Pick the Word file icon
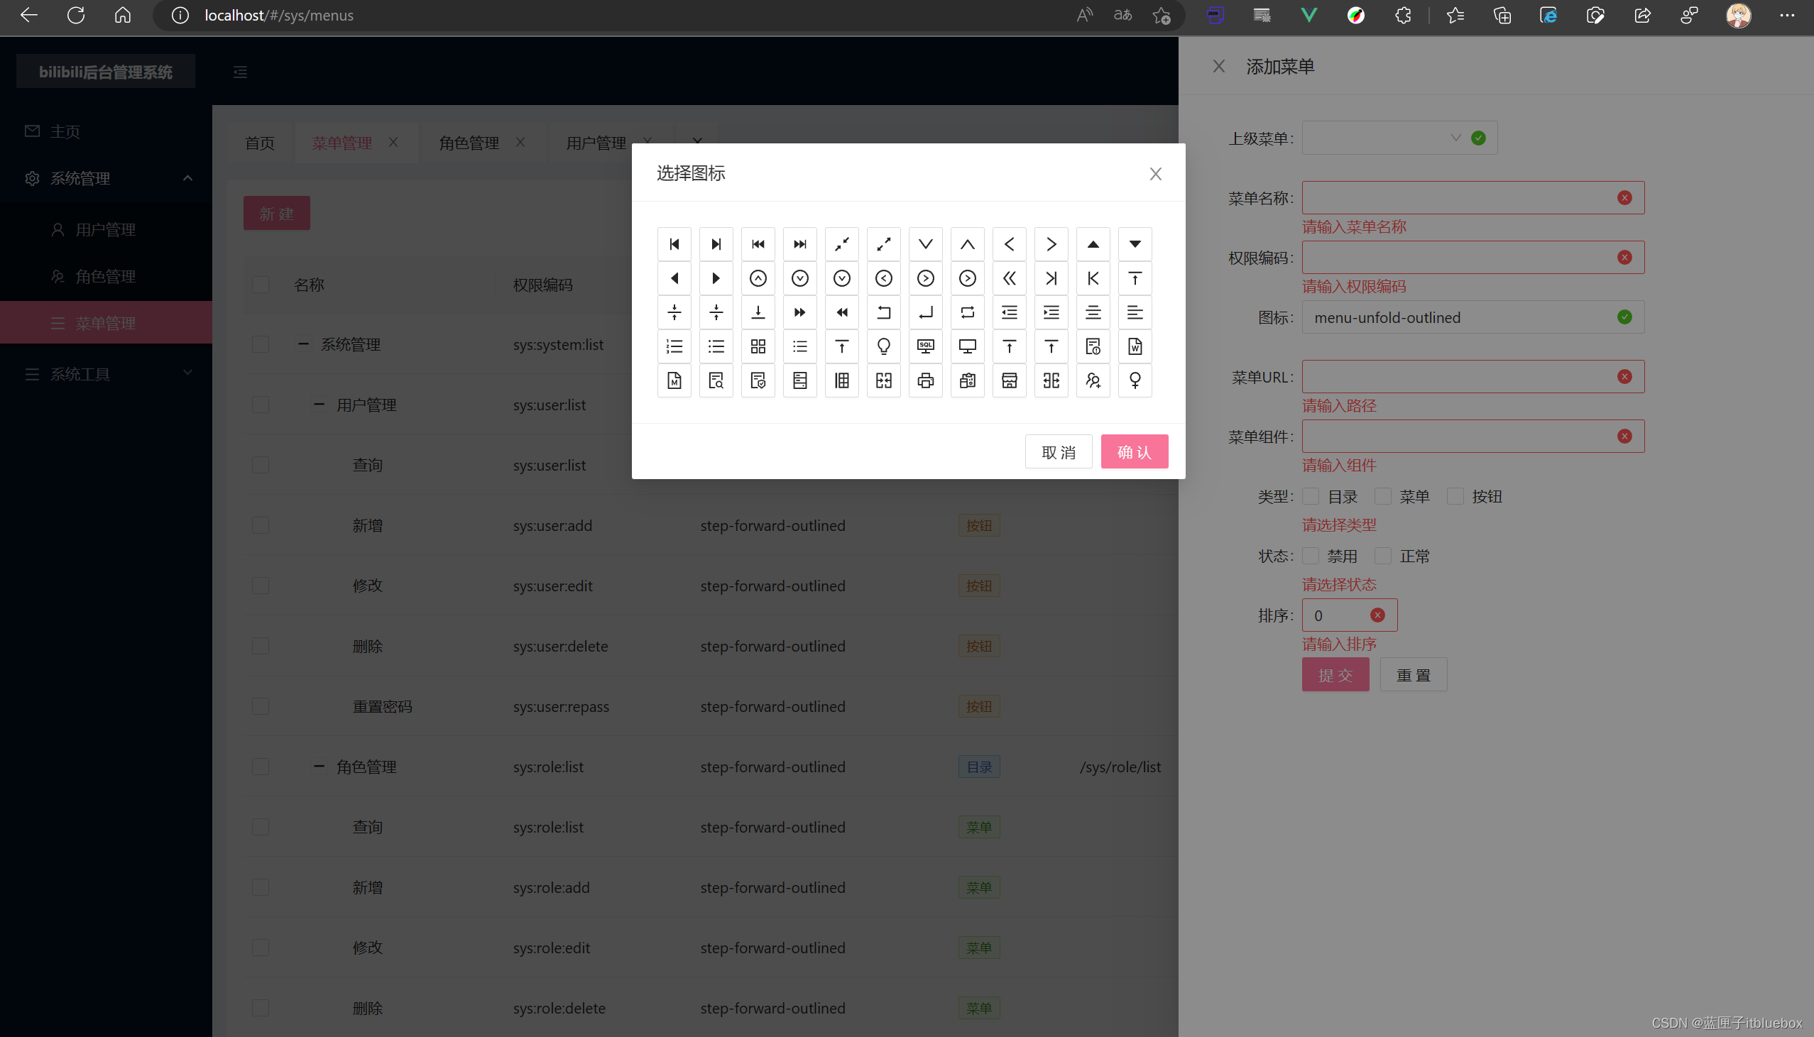Screen dimensions: 1814x1037 pos(1135,346)
